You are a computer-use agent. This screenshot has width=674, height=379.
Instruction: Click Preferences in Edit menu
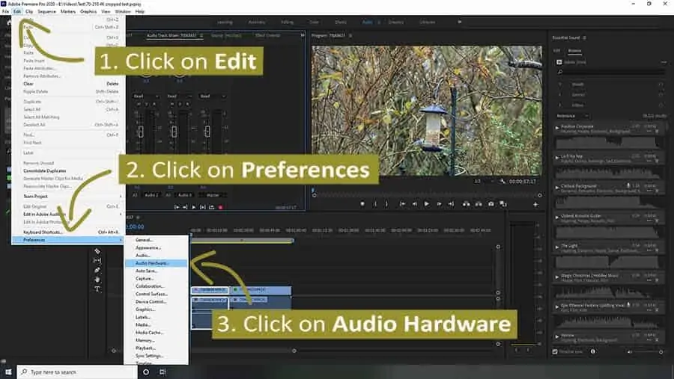(69, 240)
